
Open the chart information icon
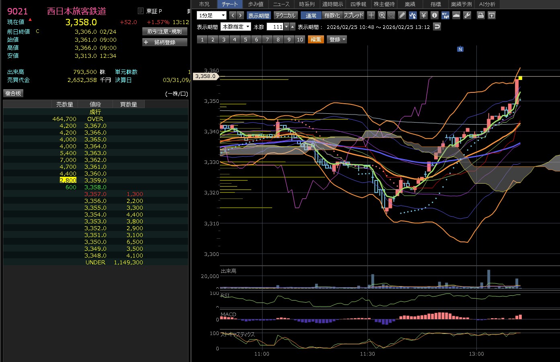tap(434, 15)
